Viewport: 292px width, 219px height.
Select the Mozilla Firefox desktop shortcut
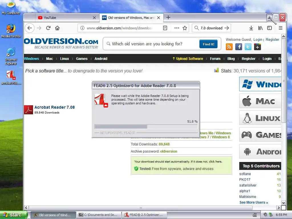pos(11,31)
